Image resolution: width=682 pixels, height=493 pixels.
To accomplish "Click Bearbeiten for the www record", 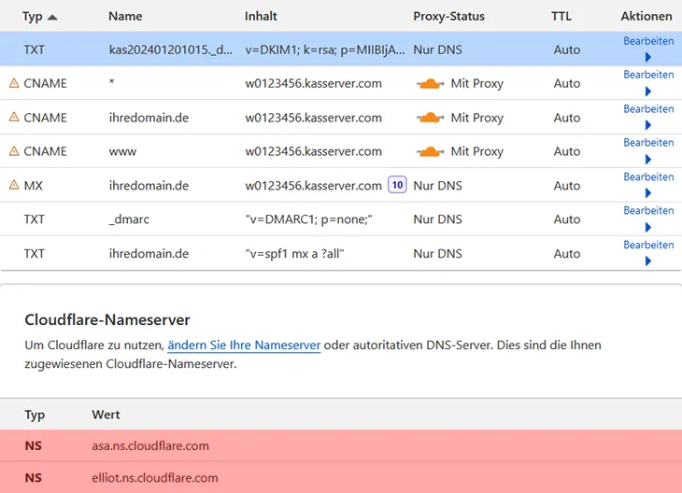I will (x=648, y=143).
